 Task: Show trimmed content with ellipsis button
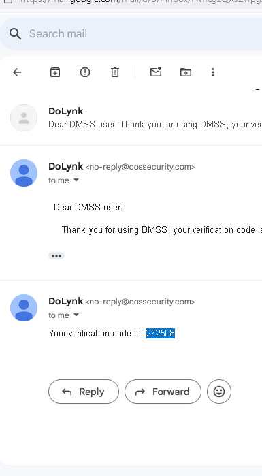click(x=56, y=256)
